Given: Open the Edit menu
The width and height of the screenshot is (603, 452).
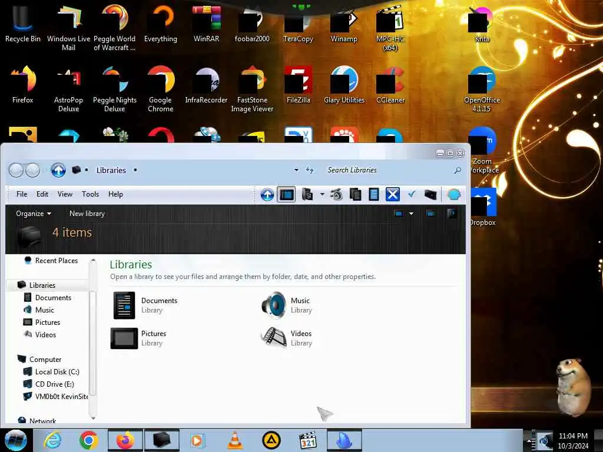Looking at the screenshot, I should 42,194.
